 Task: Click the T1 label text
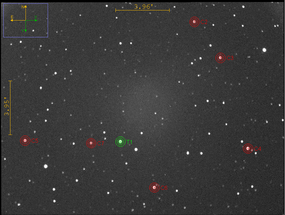point(130,142)
